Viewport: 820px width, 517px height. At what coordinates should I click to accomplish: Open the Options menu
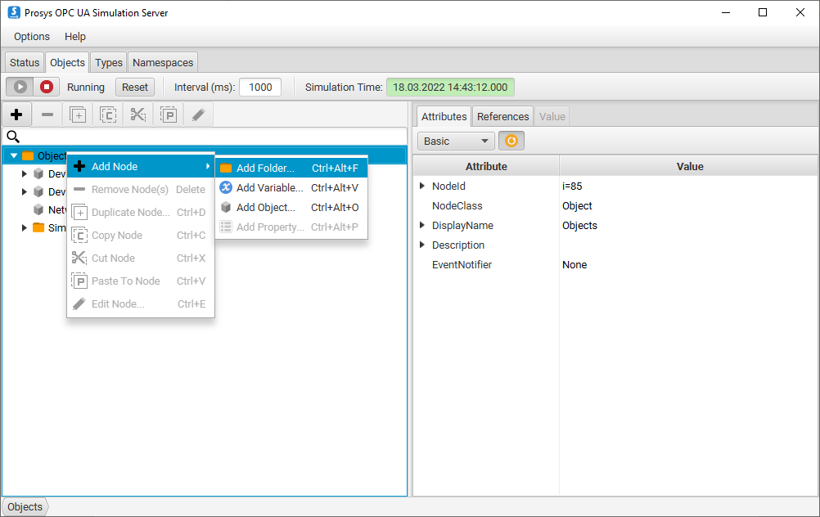tap(32, 37)
